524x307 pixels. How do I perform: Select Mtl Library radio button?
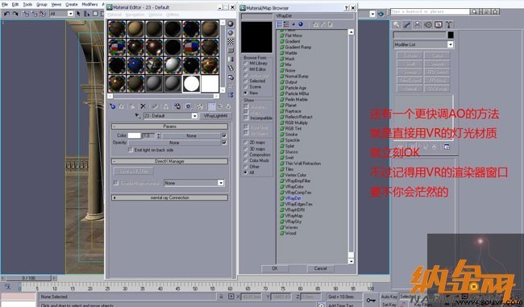[x=246, y=63]
